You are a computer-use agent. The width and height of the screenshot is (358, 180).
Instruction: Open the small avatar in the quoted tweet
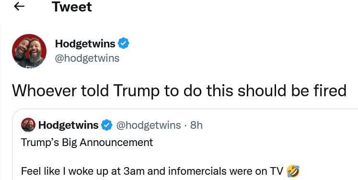pos(28,125)
